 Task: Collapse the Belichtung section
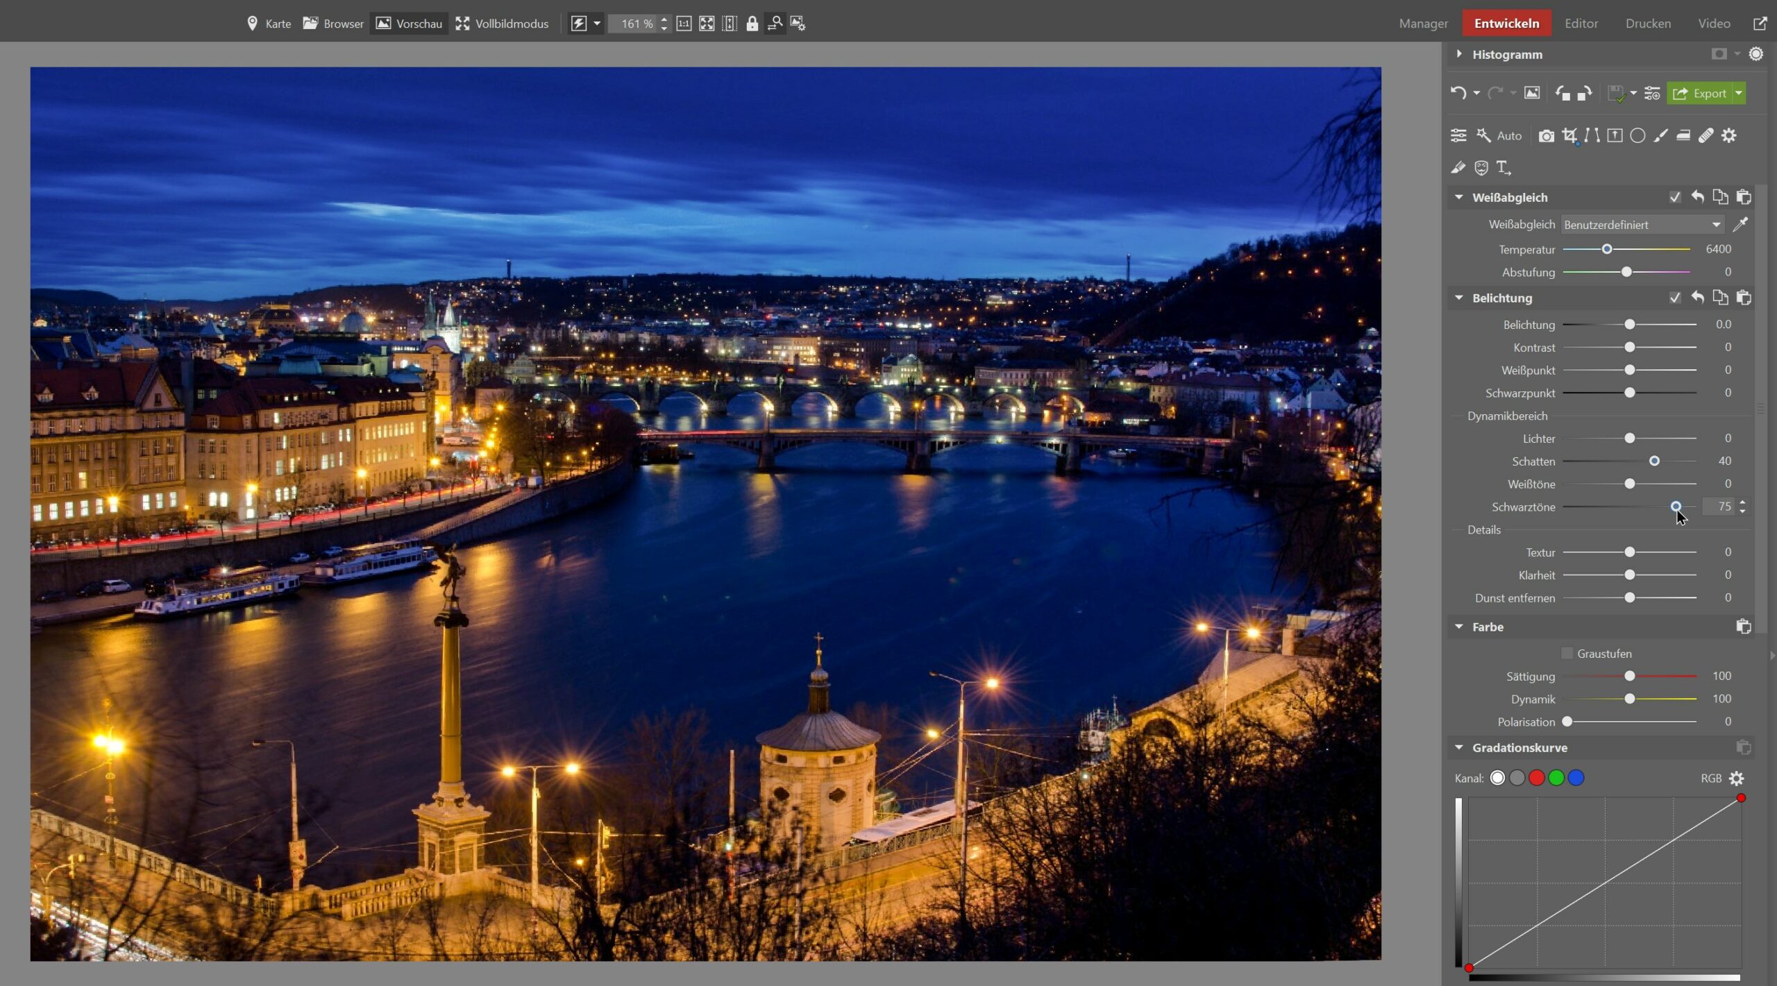pos(1459,298)
